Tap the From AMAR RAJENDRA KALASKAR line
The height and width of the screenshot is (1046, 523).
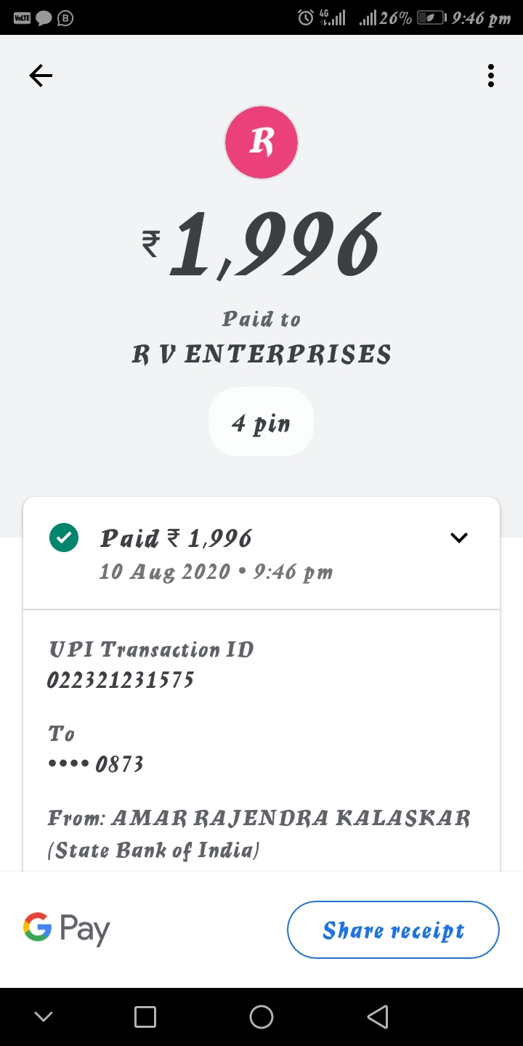(x=259, y=819)
